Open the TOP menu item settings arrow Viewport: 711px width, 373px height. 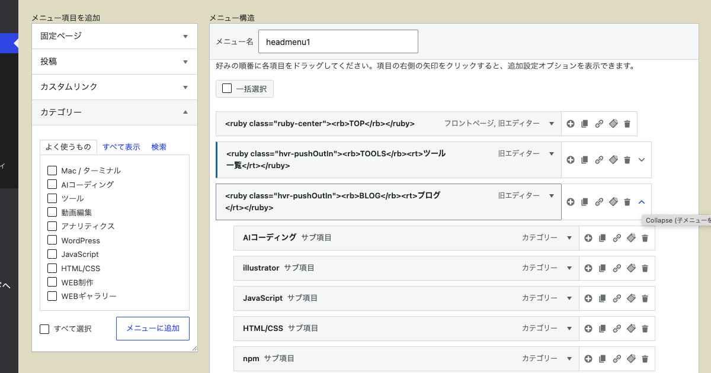(552, 124)
